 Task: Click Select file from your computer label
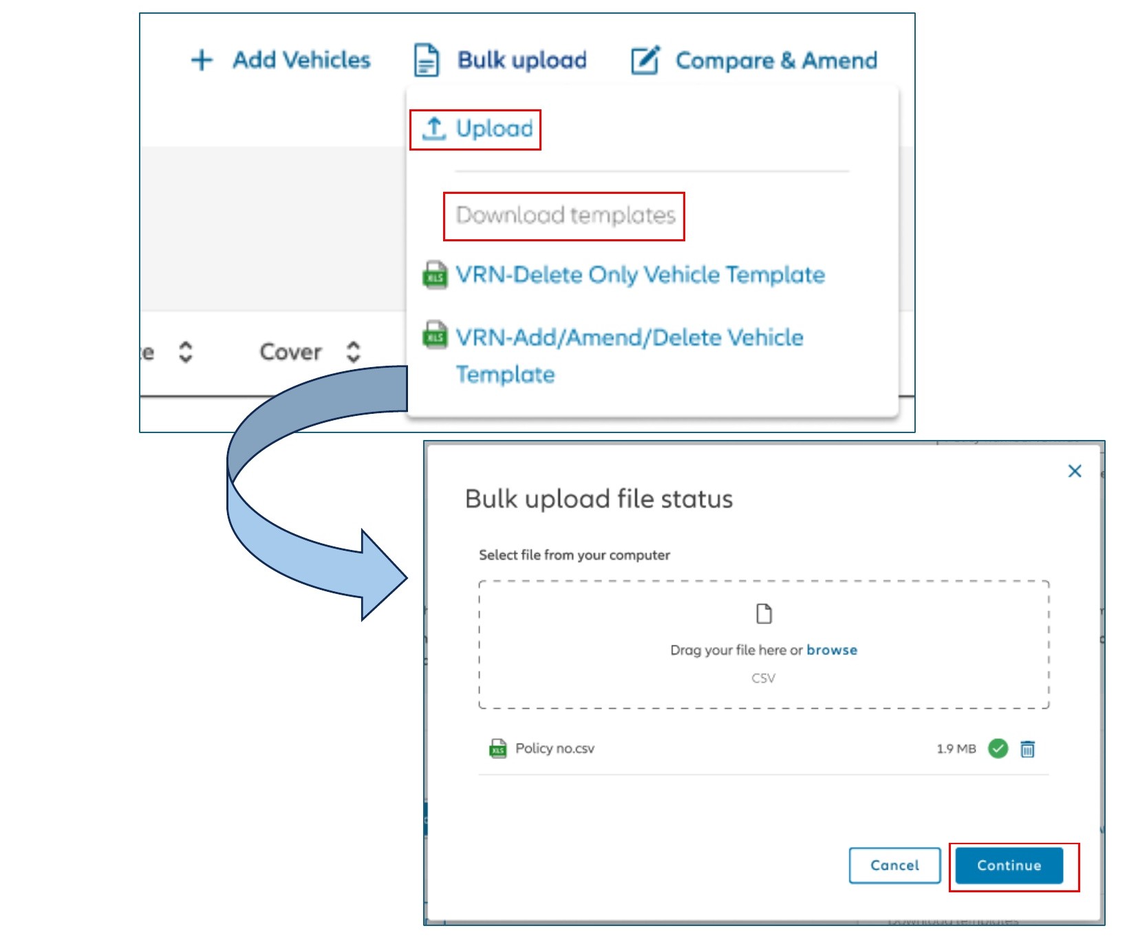coord(575,555)
